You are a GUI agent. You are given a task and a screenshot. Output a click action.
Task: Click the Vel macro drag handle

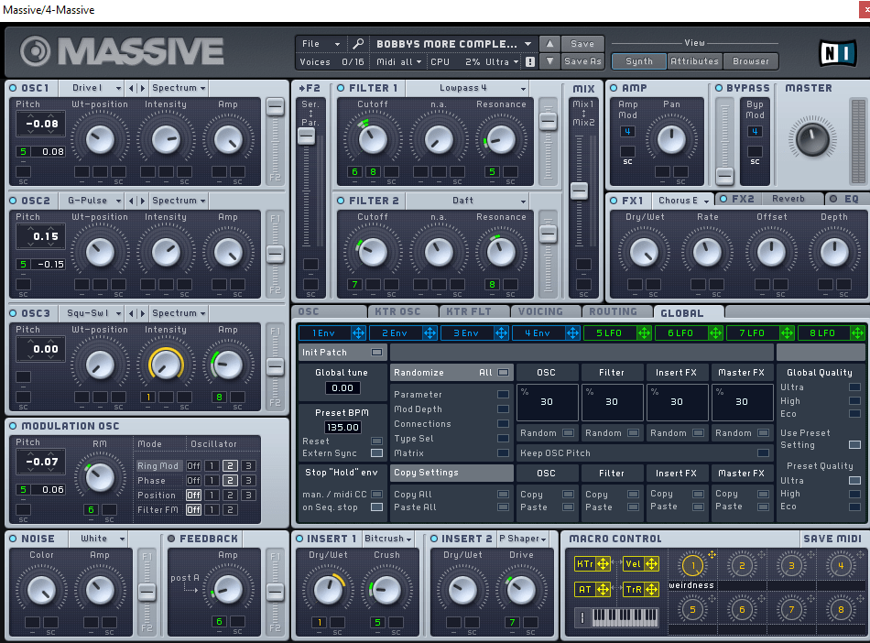pyautogui.click(x=651, y=564)
